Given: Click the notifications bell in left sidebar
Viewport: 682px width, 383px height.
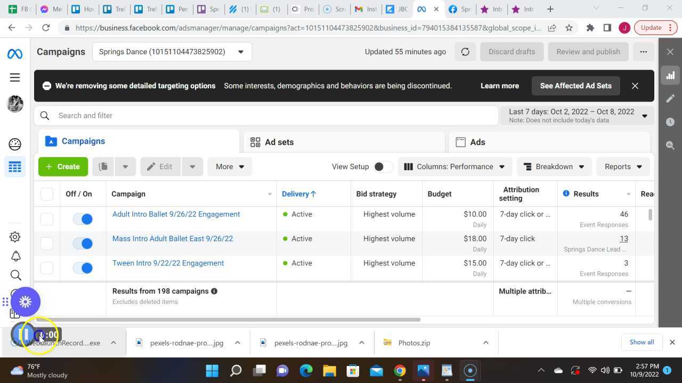Looking at the screenshot, I should (x=15, y=256).
